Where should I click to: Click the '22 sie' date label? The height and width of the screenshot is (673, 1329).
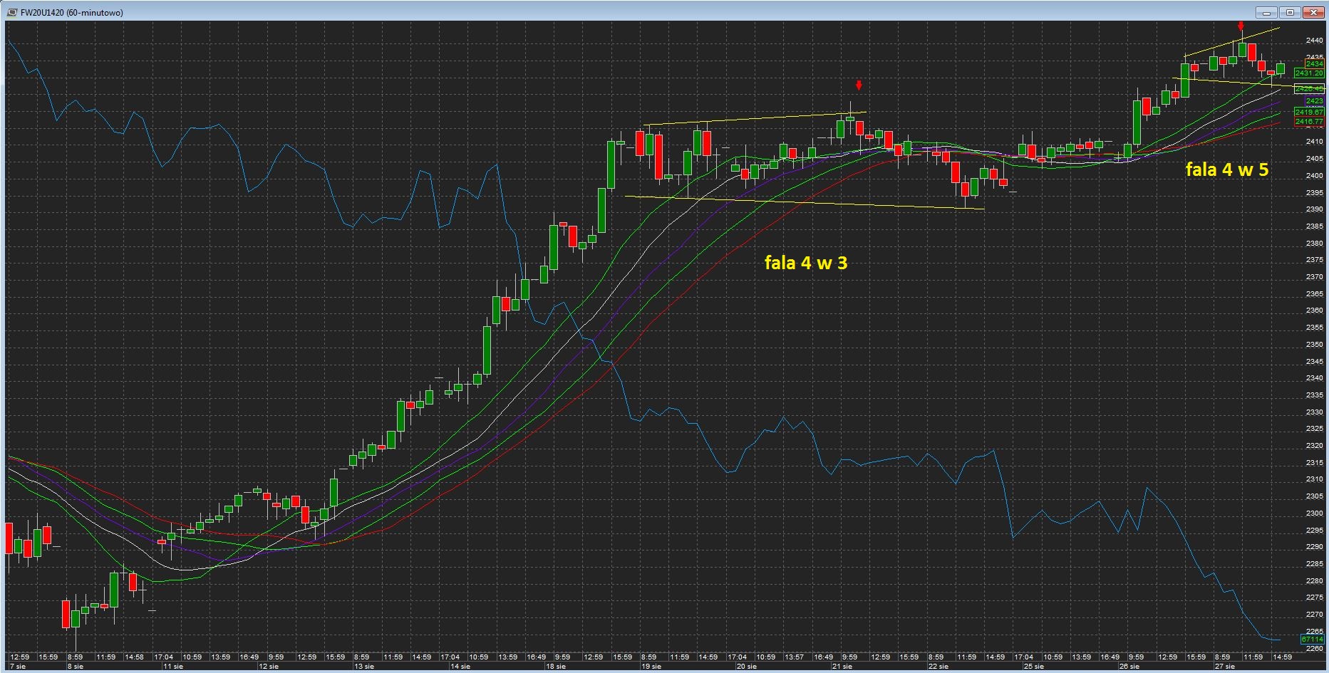click(938, 667)
